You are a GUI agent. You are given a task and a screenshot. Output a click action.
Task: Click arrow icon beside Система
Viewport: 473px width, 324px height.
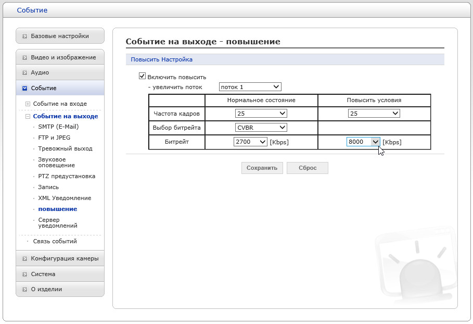point(24,274)
